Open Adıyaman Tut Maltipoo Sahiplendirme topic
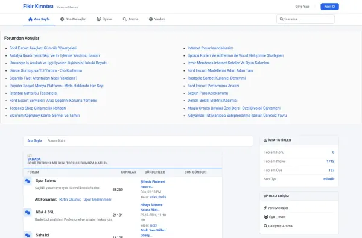 (237, 116)
